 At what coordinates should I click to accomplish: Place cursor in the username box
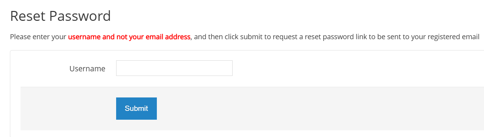[x=174, y=68]
